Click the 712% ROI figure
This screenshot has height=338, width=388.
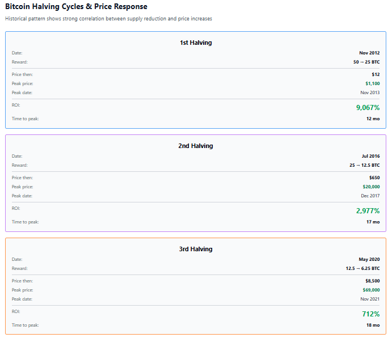point(371,314)
